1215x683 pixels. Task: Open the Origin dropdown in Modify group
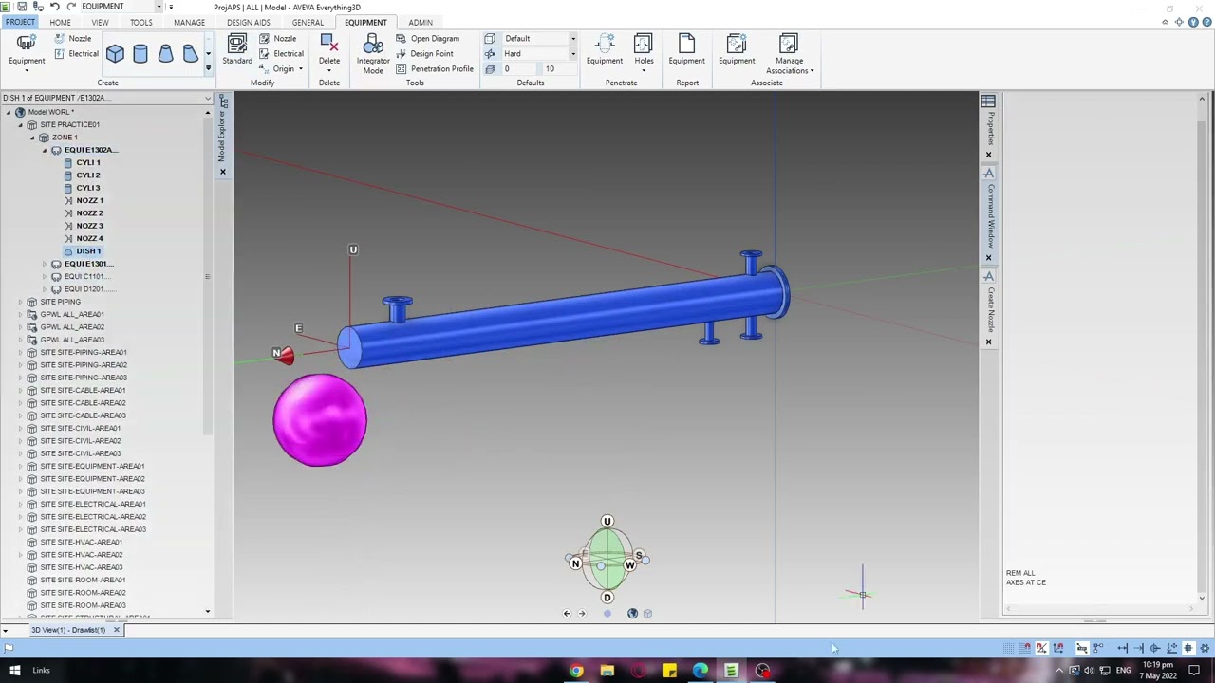(x=283, y=69)
